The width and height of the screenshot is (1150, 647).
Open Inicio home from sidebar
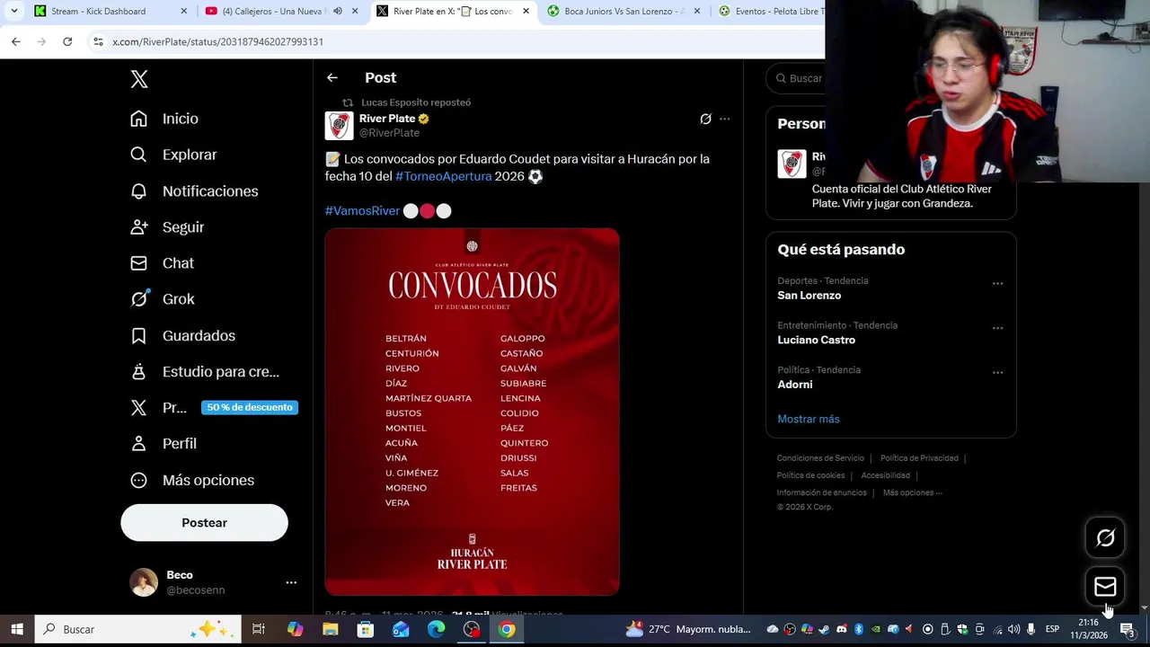pos(164,119)
